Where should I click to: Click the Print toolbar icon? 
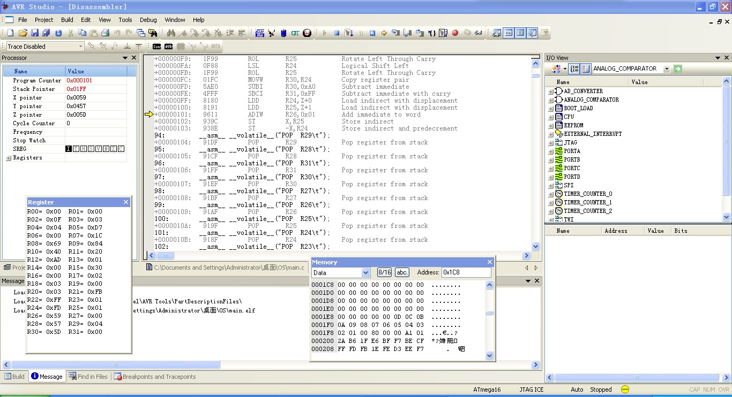[x=105, y=33]
